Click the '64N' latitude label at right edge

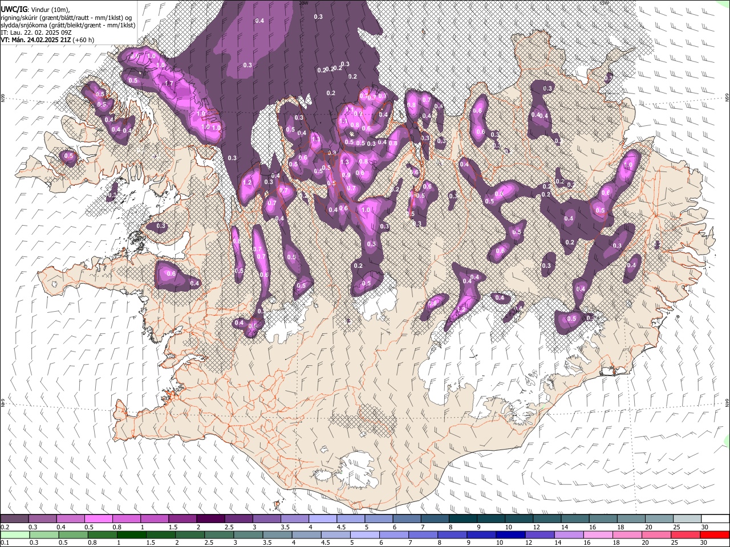coord(727,402)
